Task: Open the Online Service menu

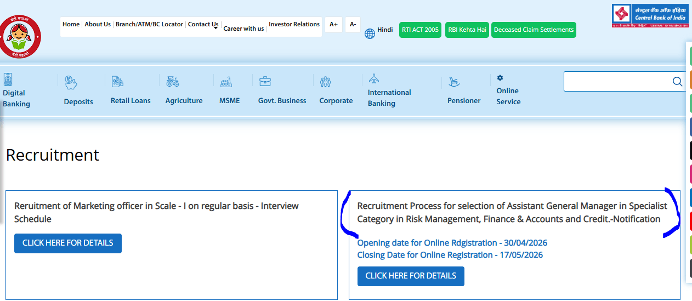Action: pyautogui.click(x=508, y=96)
